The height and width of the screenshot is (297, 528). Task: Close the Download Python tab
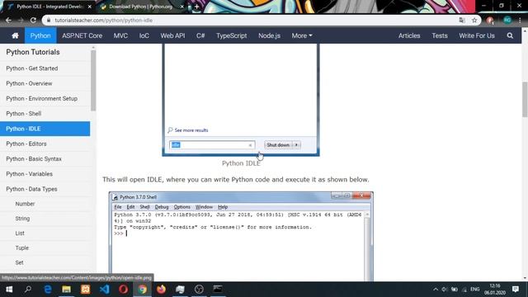coord(181,7)
